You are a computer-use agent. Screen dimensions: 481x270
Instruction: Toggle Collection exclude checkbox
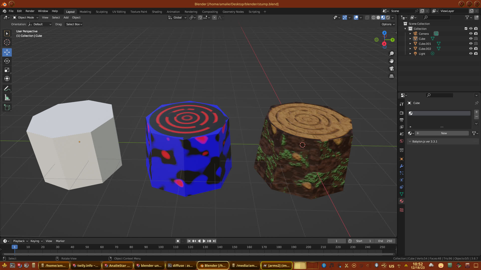tap(466, 29)
